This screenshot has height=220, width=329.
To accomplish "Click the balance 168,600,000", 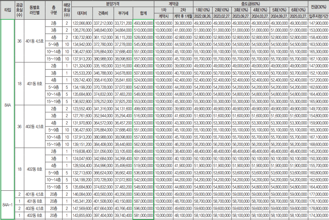I will tap(318, 144).
